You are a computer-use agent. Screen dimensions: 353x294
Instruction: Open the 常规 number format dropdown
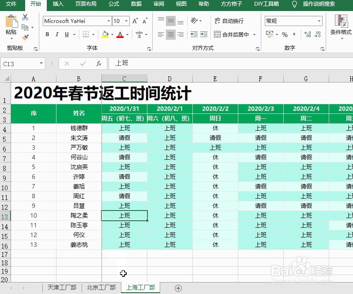320,21
